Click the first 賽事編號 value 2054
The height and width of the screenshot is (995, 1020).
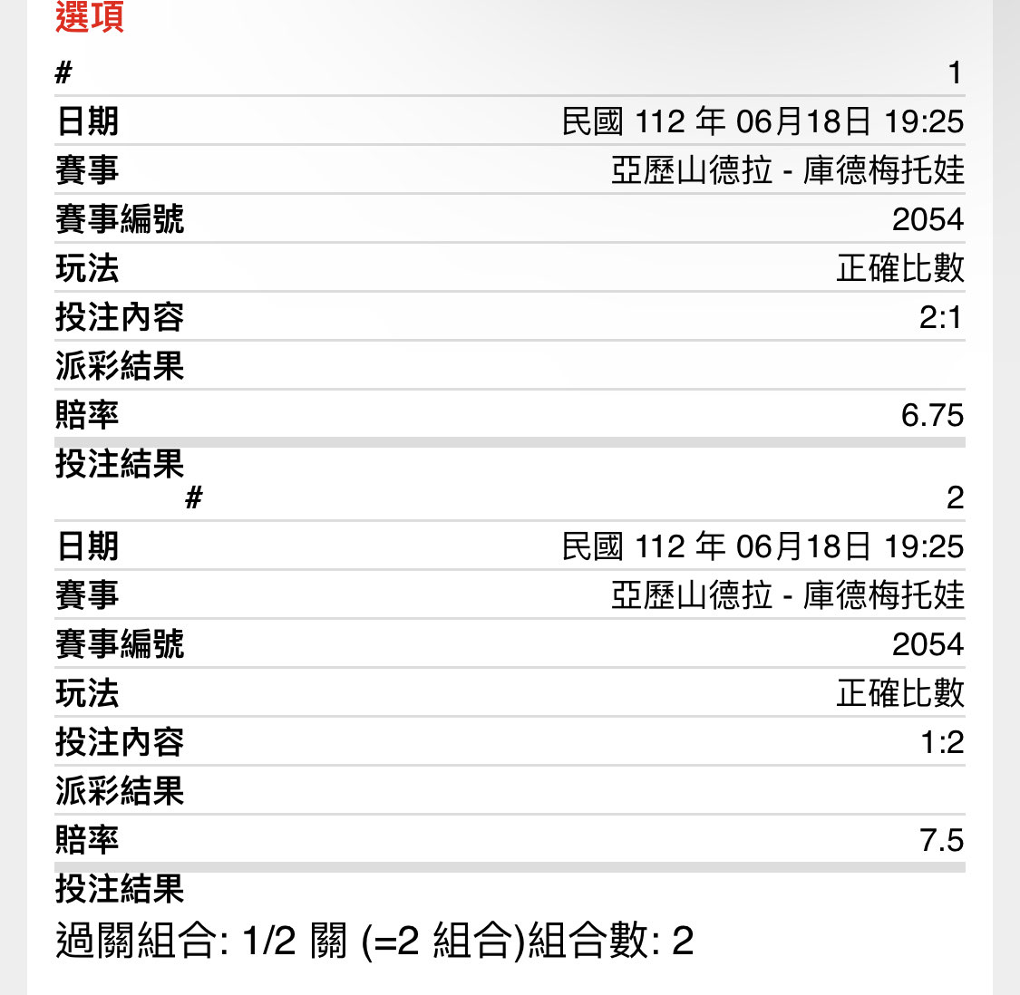(x=928, y=220)
